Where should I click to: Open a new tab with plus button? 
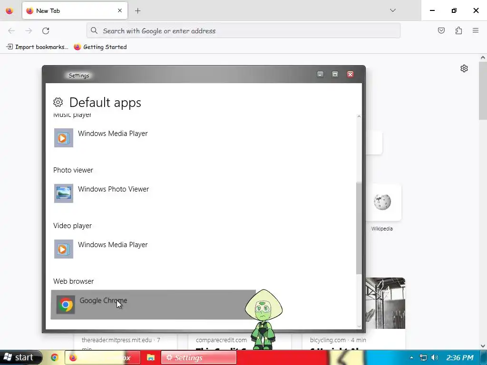(137, 11)
